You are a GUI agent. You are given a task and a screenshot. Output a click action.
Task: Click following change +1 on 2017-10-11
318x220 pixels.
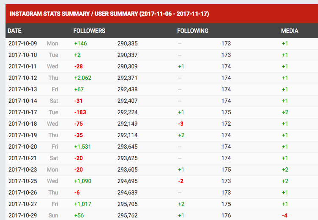(181, 66)
